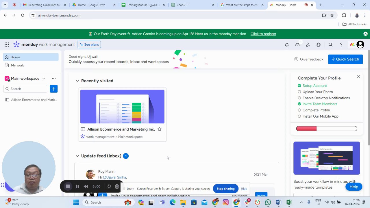This screenshot has width=370, height=208.
Task: Select the Upload Your Photo step
Action: point(315,92)
